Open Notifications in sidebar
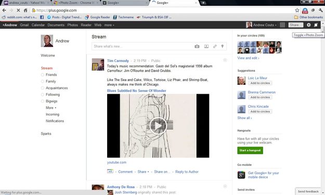Image resolution: width=325 pixels, height=195 pixels. pos(55,121)
